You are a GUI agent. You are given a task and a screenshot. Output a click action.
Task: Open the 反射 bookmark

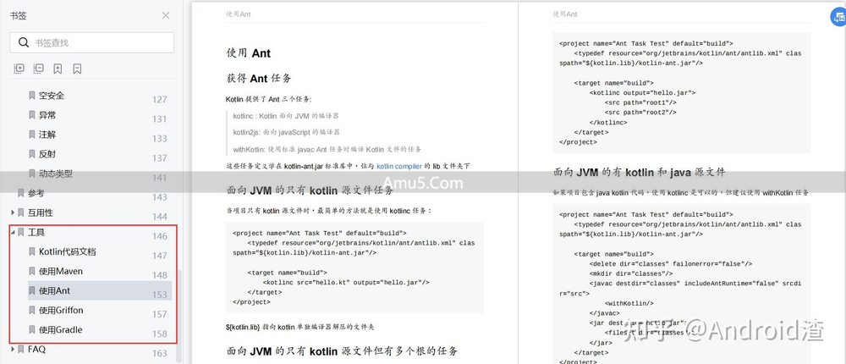pyautogui.click(x=47, y=154)
